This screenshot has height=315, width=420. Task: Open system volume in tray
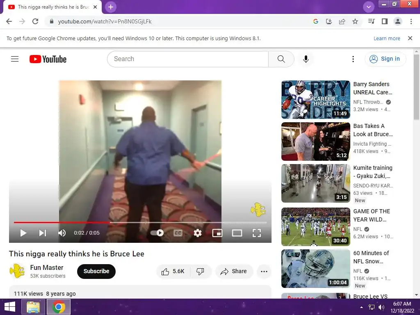(381, 307)
